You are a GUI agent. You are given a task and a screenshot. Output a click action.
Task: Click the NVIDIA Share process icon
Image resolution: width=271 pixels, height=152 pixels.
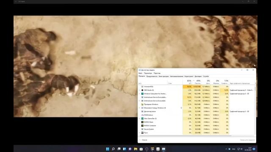(142, 122)
